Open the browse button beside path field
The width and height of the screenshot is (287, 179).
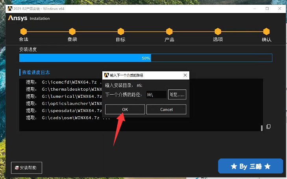pyautogui.click(x=177, y=95)
